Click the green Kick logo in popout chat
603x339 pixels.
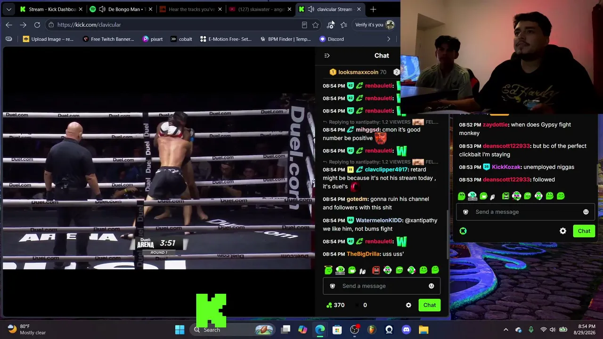(463, 231)
